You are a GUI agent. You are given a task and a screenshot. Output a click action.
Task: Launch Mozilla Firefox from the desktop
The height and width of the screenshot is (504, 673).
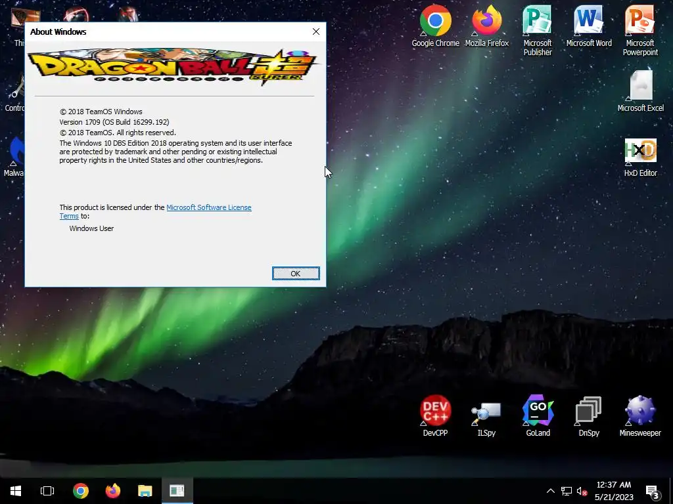[487, 26]
